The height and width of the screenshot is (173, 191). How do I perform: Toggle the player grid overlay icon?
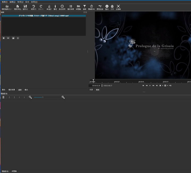[165, 86]
